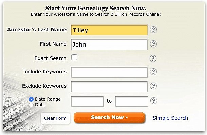Image resolution: width=207 pixels, height=135 pixels.
Task: Enable the Exact Search checkbox
Action: (x=74, y=57)
